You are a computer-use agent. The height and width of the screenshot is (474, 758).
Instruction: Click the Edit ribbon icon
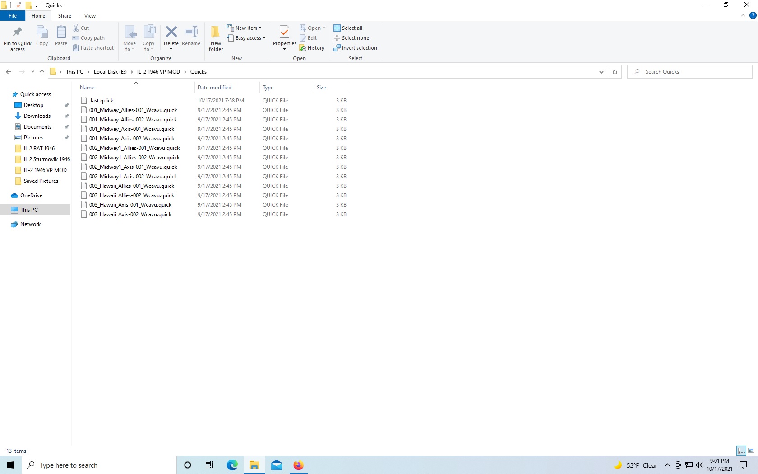pos(309,38)
